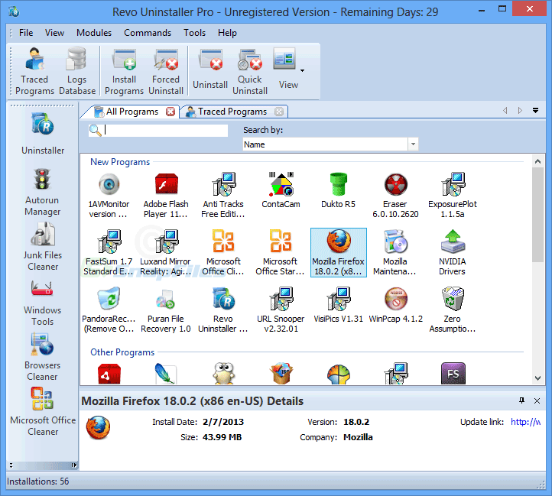This screenshot has height=496, width=552.
Task: Select Mozilla Maintenance Service program
Action: tap(395, 252)
